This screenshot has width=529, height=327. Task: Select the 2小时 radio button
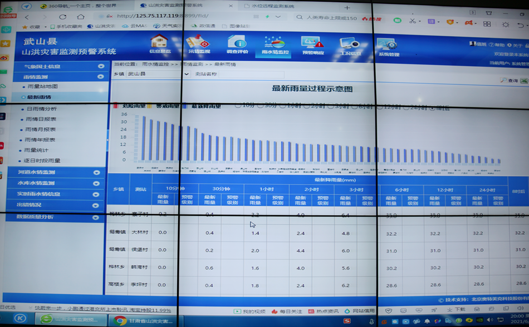tap(306, 106)
